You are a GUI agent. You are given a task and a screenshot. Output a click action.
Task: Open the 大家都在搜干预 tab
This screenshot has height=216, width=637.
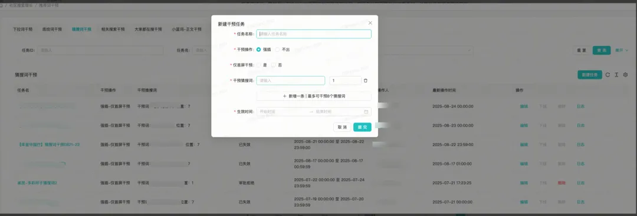(x=148, y=29)
